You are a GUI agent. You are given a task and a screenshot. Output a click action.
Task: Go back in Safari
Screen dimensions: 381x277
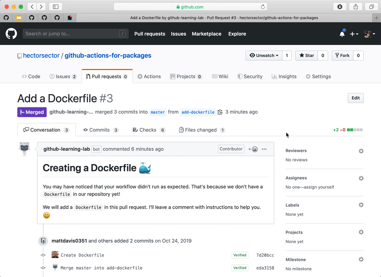click(x=32, y=7)
